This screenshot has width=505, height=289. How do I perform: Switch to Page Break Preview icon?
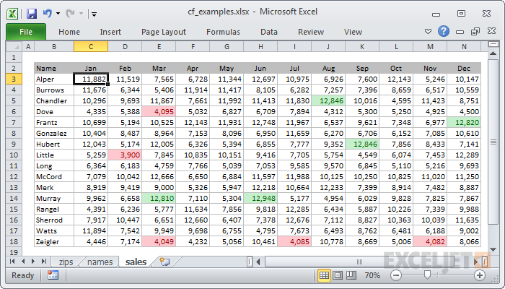pyautogui.click(x=351, y=275)
